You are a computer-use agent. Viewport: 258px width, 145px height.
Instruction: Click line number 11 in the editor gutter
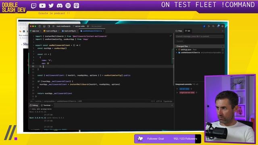[x=33, y=66]
